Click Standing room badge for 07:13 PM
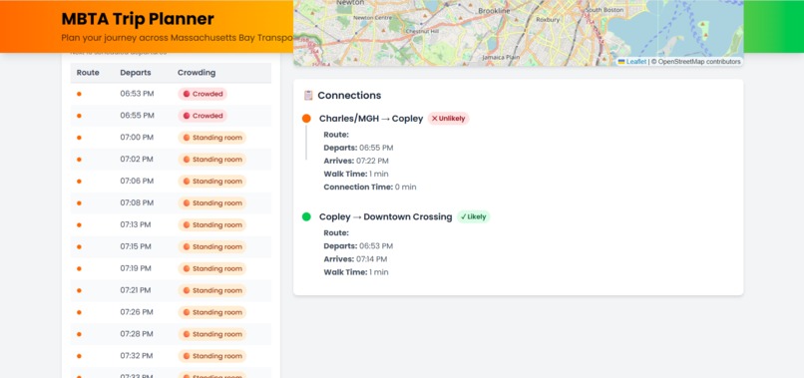 211,224
